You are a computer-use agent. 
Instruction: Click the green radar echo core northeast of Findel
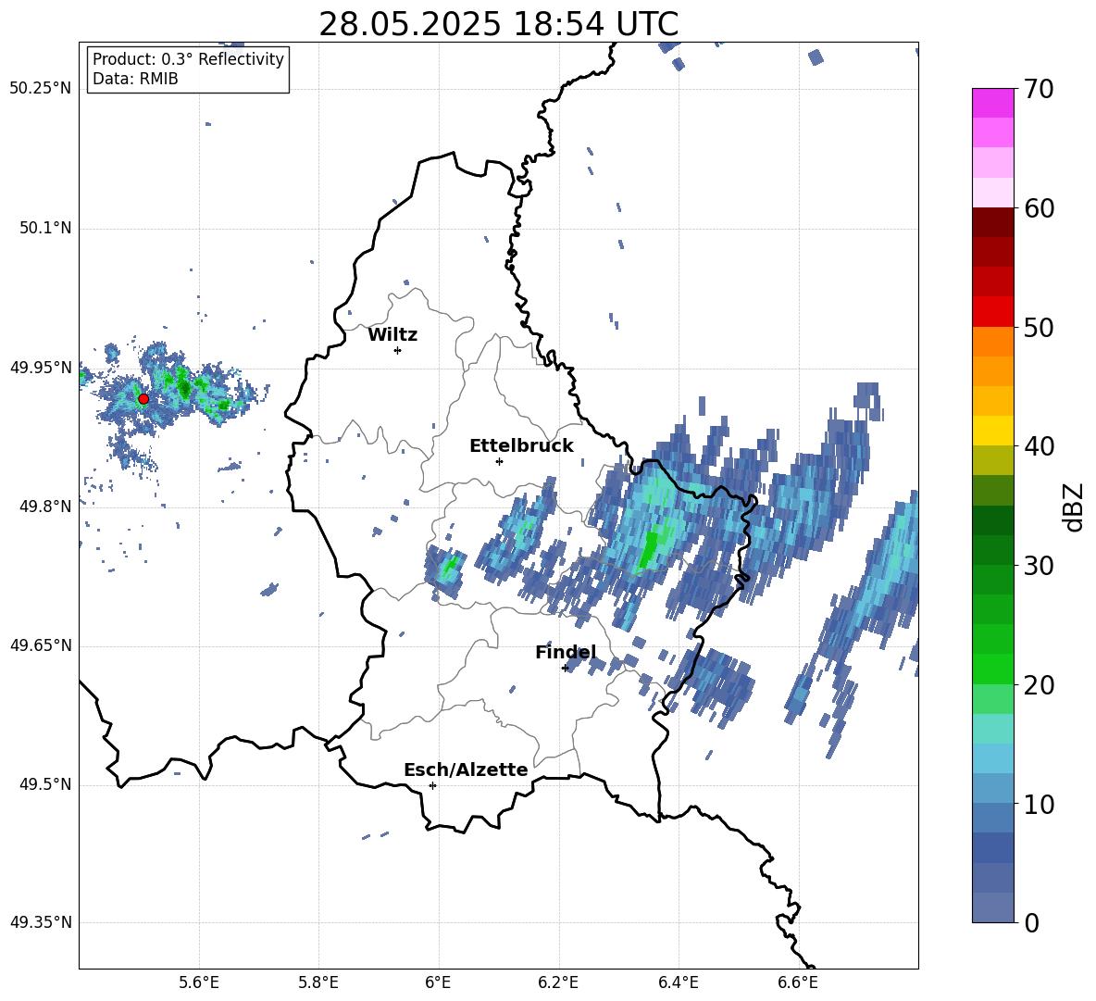(649, 550)
